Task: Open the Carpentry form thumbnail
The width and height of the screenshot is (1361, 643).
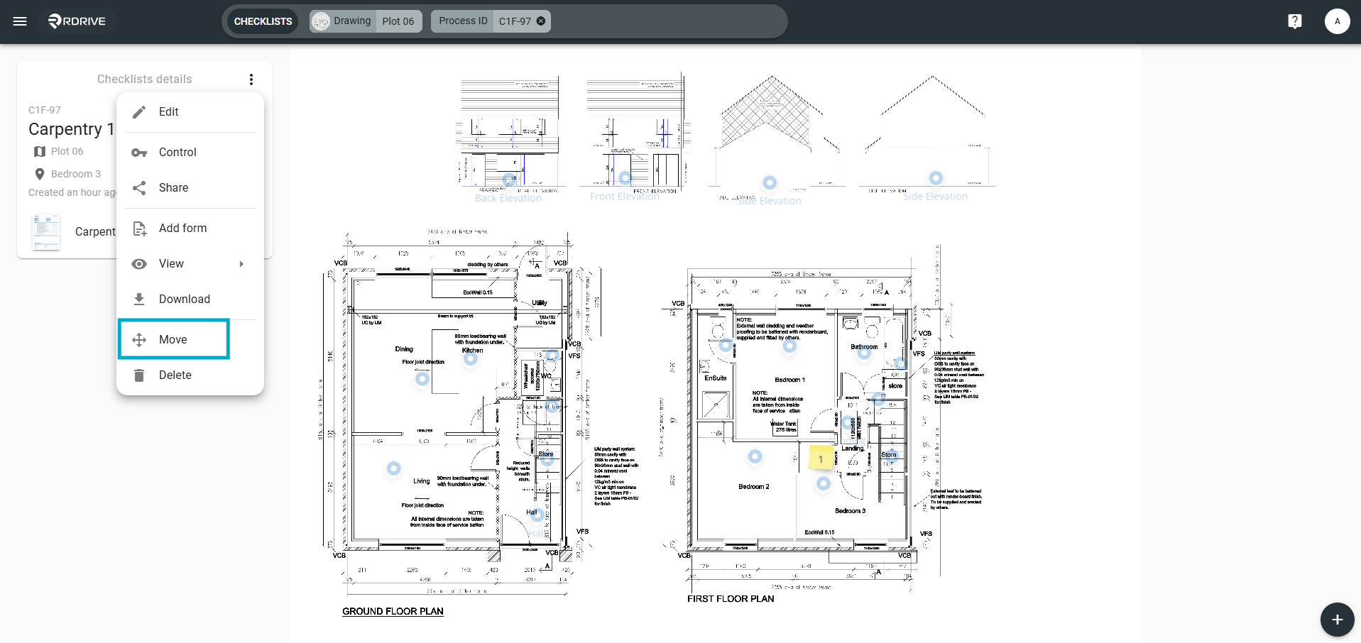Action: pos(46,232)
